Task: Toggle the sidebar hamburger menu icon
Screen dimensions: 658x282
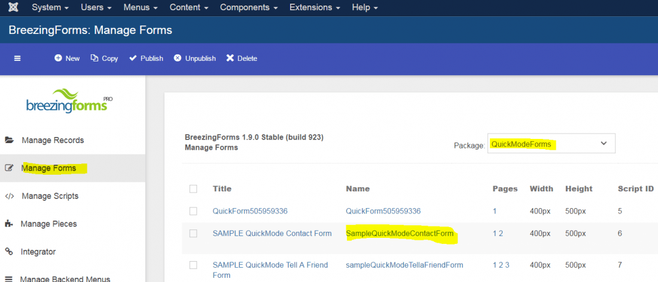Action: pos(17,58)
